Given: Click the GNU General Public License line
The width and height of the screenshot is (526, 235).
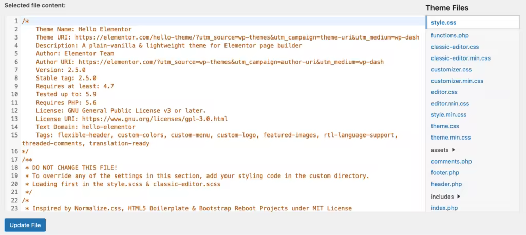Looking at the screenshot, I should pos(121,111).
